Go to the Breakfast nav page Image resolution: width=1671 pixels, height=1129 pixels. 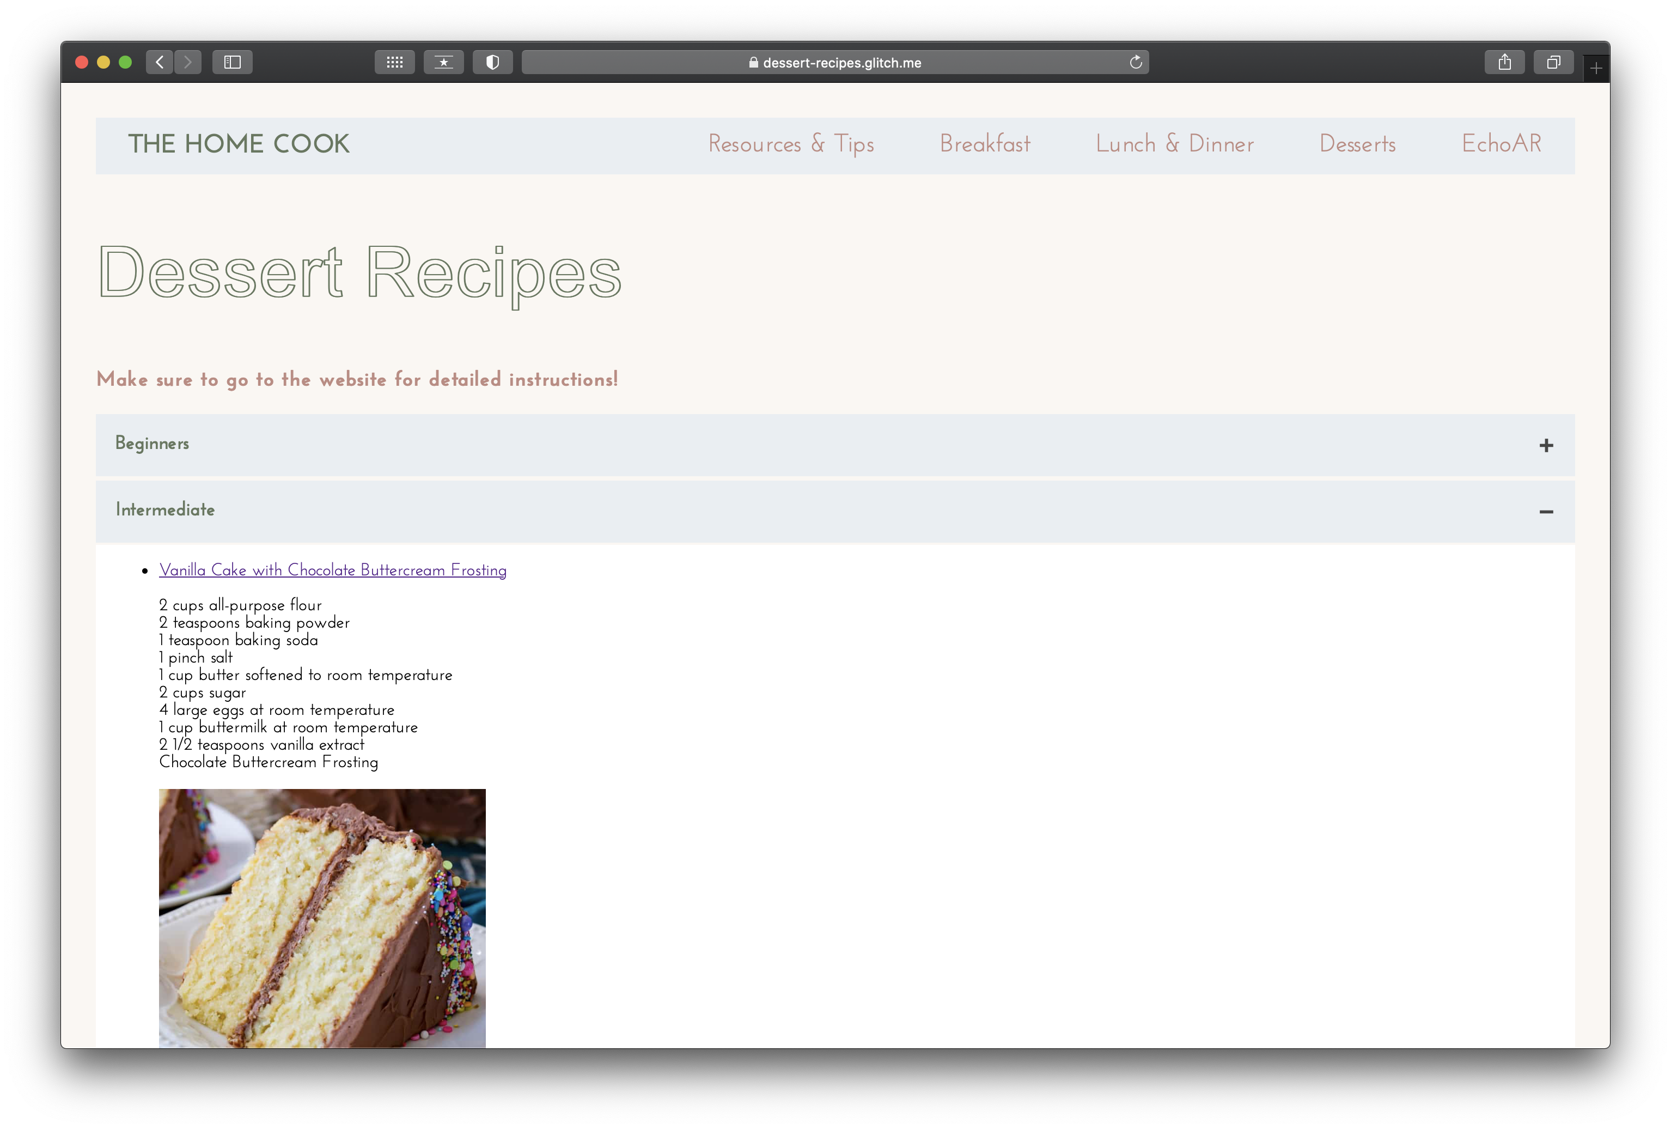click(x=984, y=144)
